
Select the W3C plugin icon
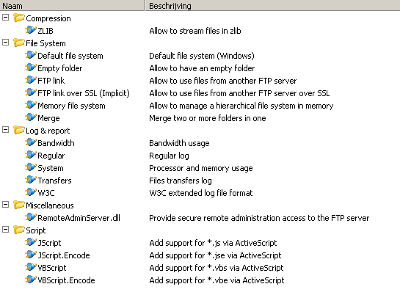tap(31, 192)
